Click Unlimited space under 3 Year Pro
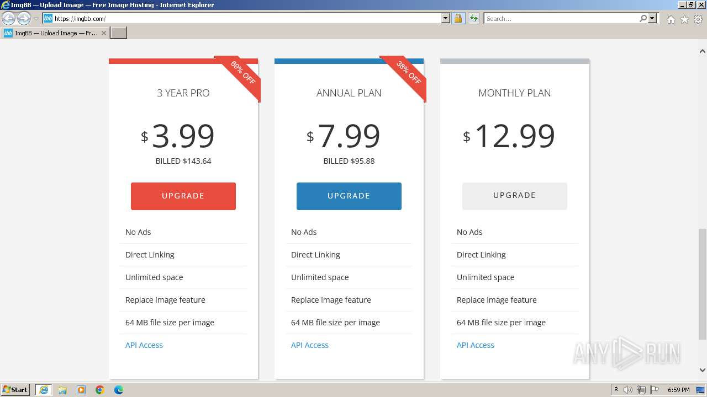Image resolution: width=707 pixels, height=397 pixels. click(154, 277)
